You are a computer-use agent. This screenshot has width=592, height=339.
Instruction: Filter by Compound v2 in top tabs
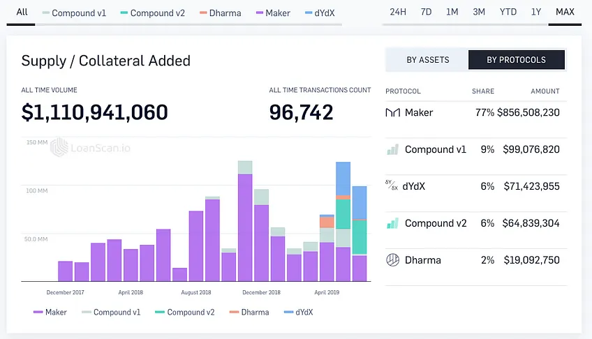(x=152, y=13)
